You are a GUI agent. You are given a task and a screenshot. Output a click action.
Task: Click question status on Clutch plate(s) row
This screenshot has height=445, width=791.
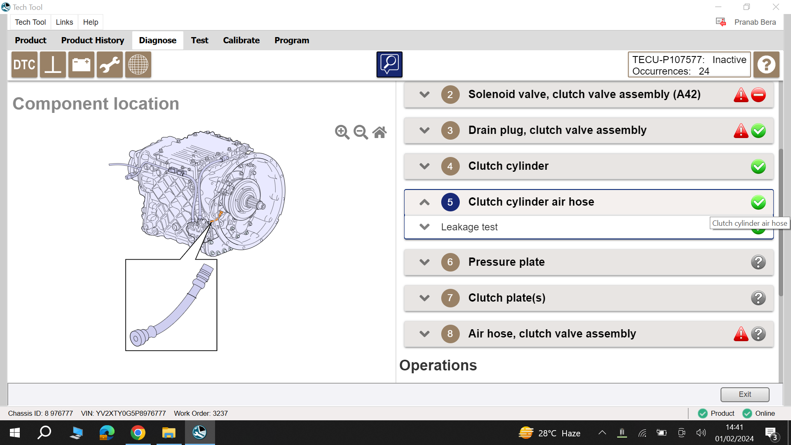[758, 298]
